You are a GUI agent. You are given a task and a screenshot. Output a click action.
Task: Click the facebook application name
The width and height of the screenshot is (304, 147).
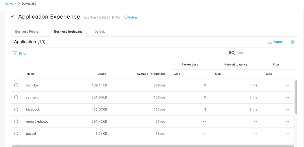33,109
